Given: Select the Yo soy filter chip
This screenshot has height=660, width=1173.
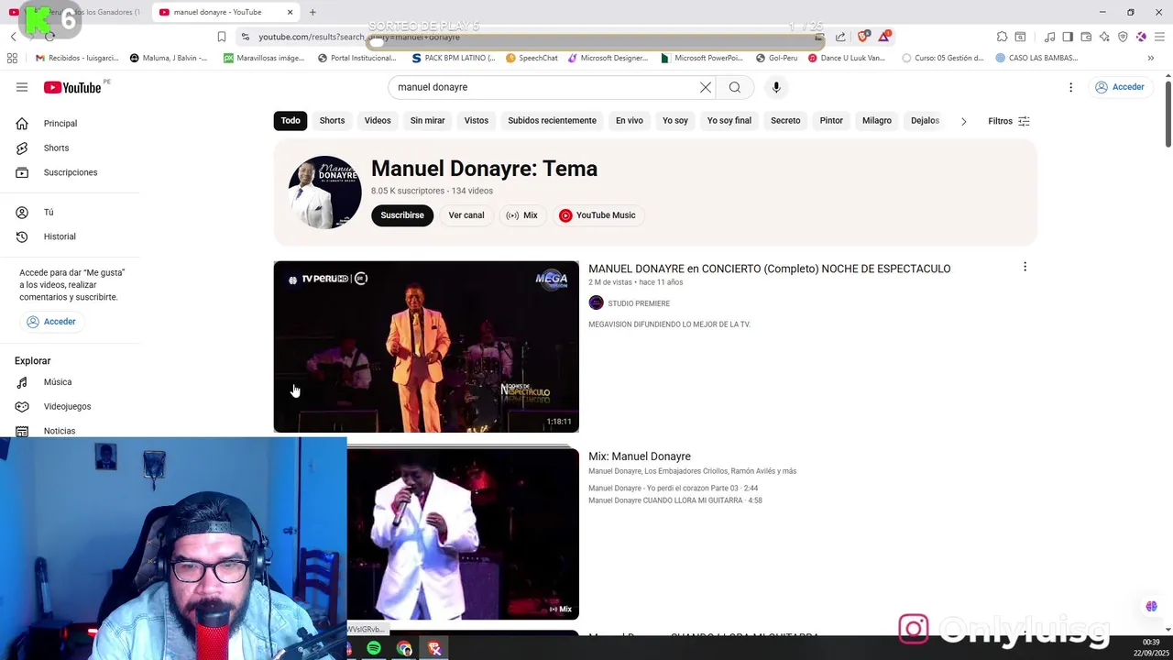Looking at the screenshot, I should pos(675,121).
